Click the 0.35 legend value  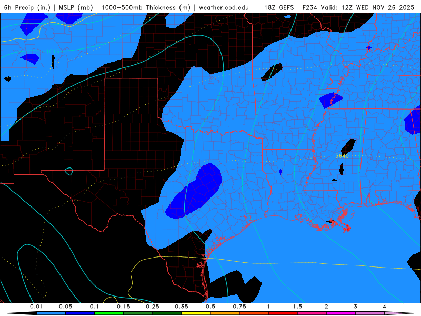pyautogui.click(x=182, y=307)
